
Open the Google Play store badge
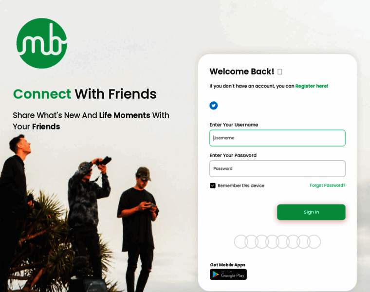(x=228, y=274)
